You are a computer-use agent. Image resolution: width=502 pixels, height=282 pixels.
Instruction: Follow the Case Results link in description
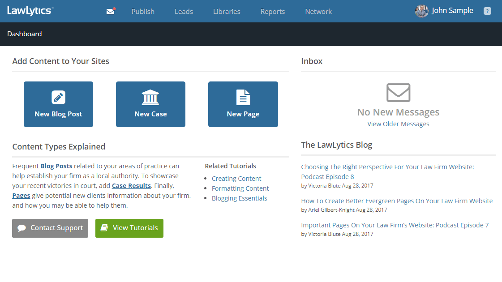click(131, 186)
